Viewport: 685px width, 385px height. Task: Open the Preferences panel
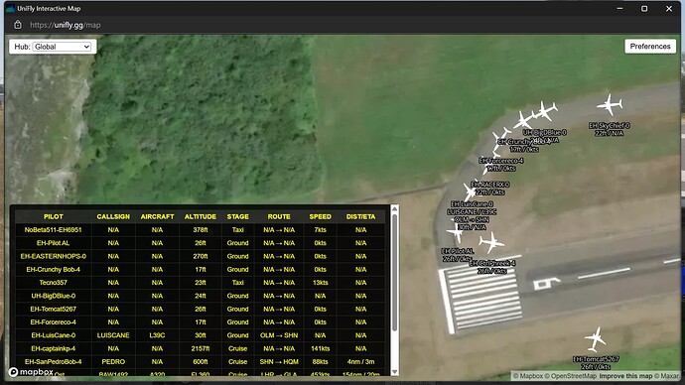tap(650, 47)
